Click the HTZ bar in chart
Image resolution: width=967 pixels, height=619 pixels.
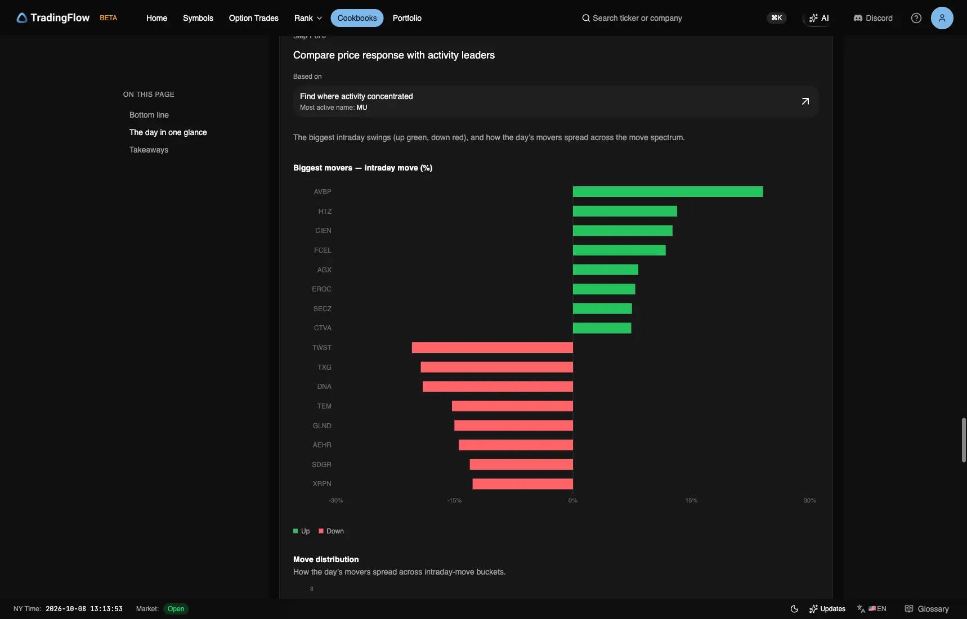point(625,212)
